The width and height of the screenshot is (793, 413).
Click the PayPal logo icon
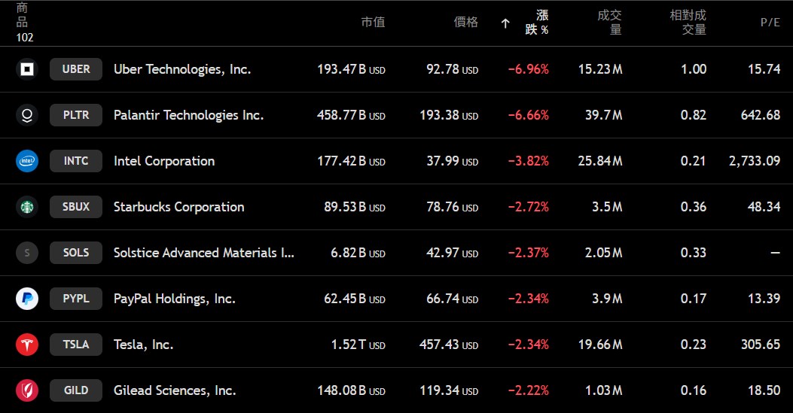(x=27, y=299)
